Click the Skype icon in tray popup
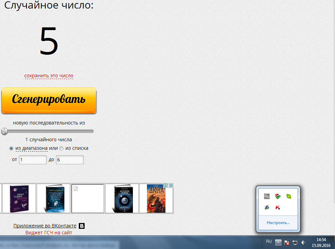 click(x=289, y=196)
